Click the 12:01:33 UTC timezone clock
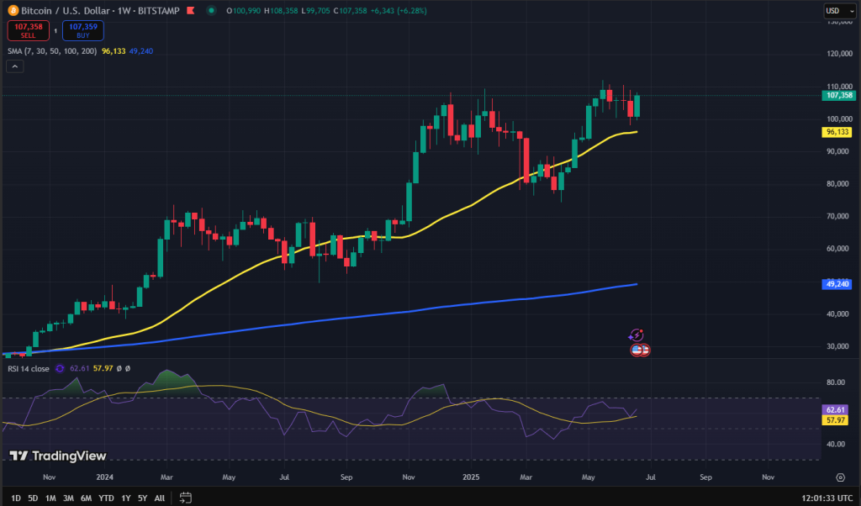This screenshot has height=506, width=861. click(827, 498)
